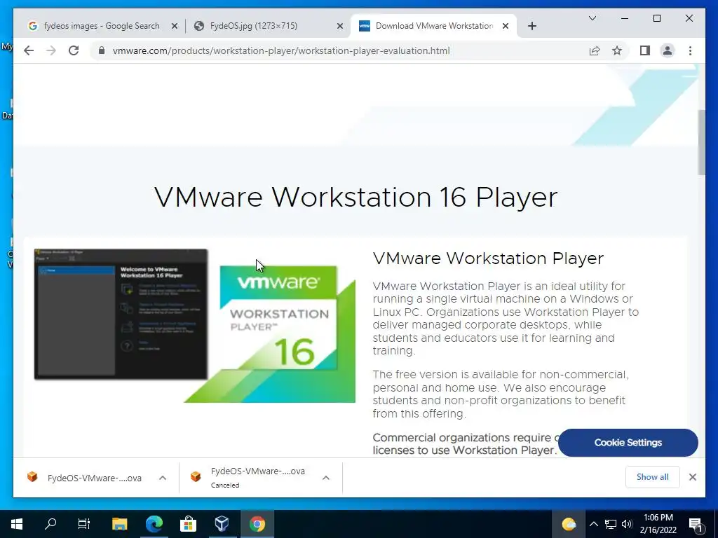Click the VMware Workstation 16 Player product image
Viewport: 718px width, 538px height.
195,326
